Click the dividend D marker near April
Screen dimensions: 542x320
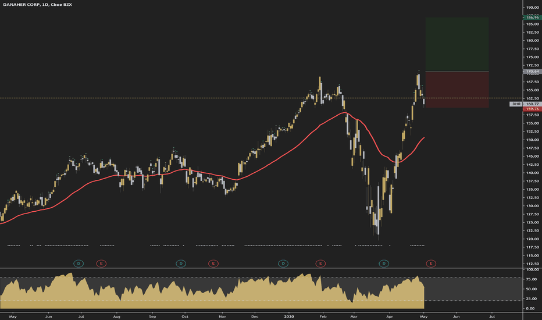pyautogui.click(x=384, y=264)
